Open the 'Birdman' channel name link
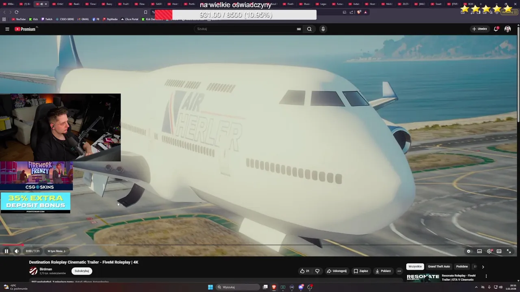 pyautogui.click(x=46, y=269)
